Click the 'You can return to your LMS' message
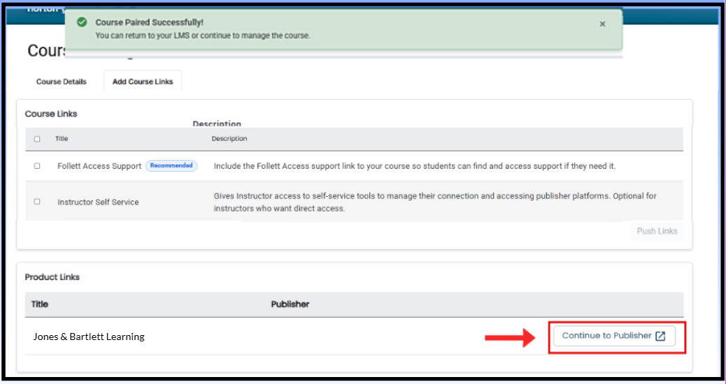 tap(203, 36)
